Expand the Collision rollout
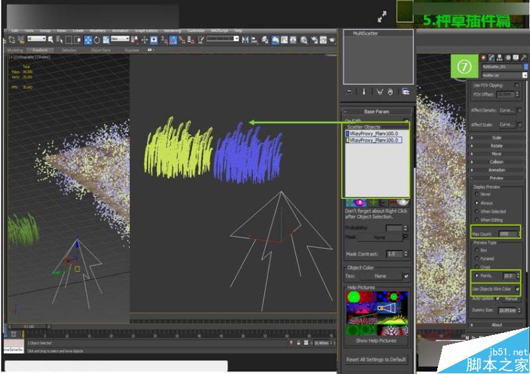 click(x=496, y=162)
